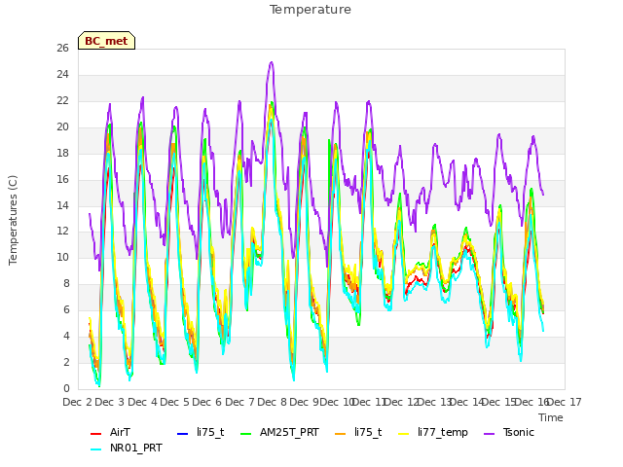This screenshot has width=623, height=467.
Task: Click the cyan NR01_PRT legend swatch
Action: 95,449
